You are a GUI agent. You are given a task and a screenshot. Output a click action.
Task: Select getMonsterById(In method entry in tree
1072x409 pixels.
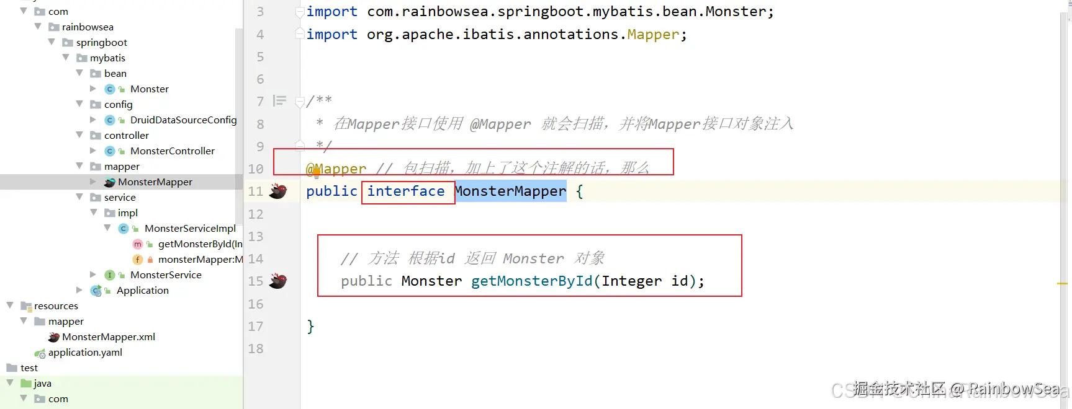[x=200, y=244]
